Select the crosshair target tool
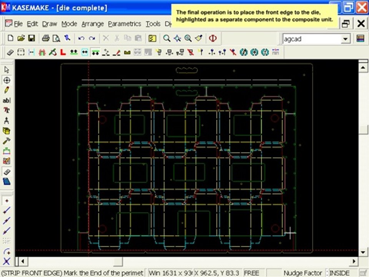The height and width of the screenshot is (277, 369). point(7,80)
